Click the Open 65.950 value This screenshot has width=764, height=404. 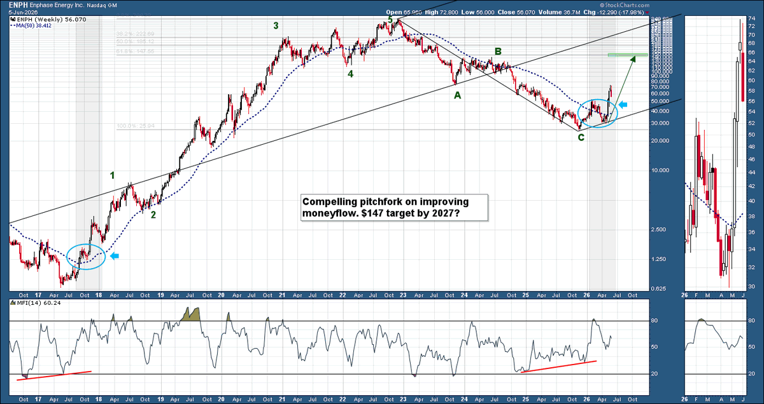404,12
